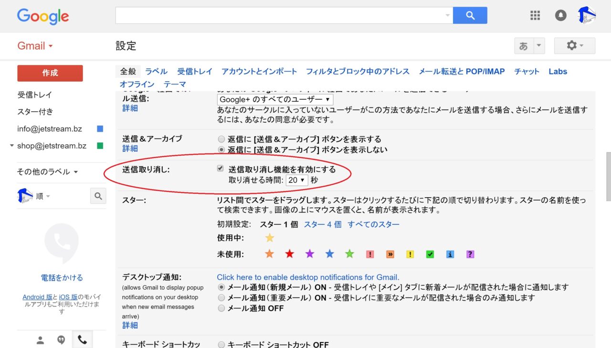The image size is (611, 348).
Task: Toggle the 送信取り消し機能を有効にする checkbox
Action: [220, 169]
